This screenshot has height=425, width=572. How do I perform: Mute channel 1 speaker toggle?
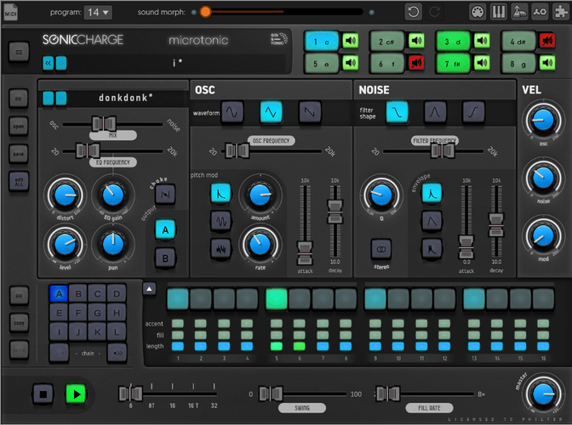click(x=351, y=41)
